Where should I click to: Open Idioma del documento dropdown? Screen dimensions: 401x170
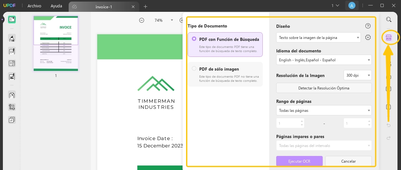[x=324, y=60]
